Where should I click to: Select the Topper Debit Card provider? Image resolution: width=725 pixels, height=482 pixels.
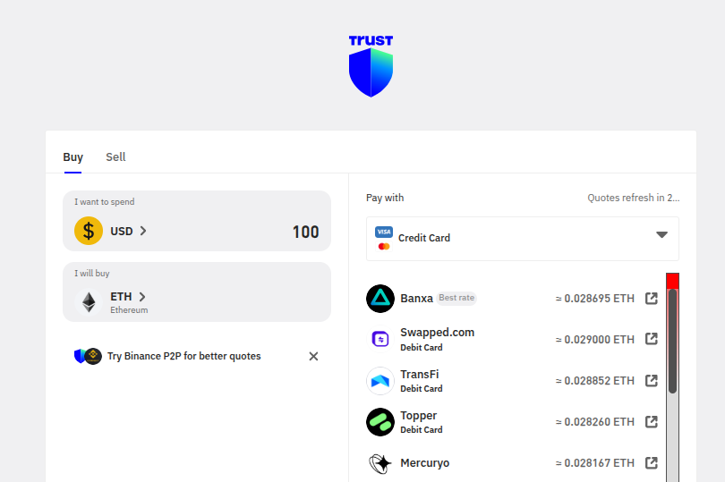pyautogui.click(x=422, y=422)
